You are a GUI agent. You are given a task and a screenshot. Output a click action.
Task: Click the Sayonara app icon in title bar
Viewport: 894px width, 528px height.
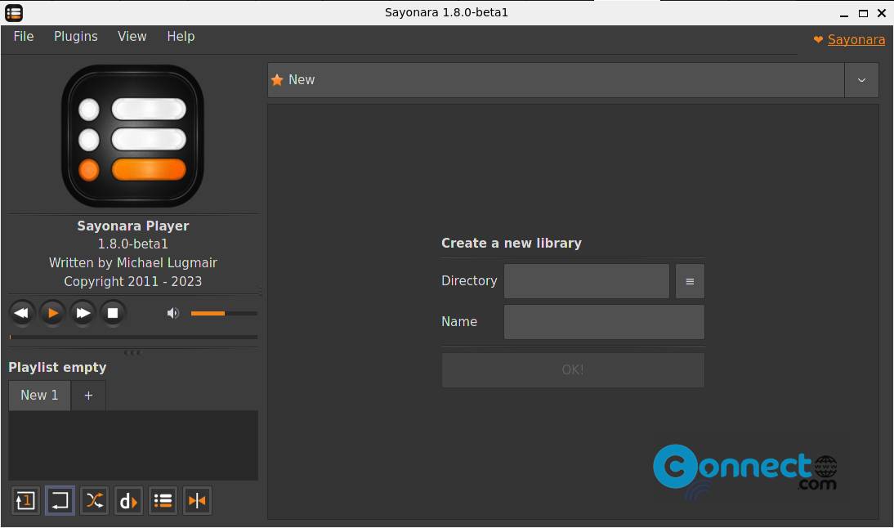[14, 12]
